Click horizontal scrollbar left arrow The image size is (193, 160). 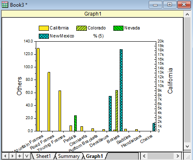(144, 156)
